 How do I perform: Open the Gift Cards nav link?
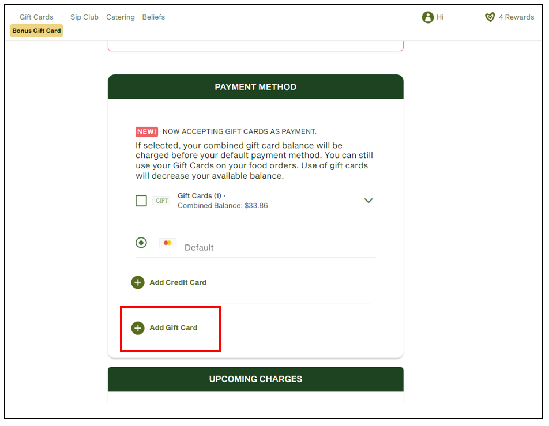[36, 17]
